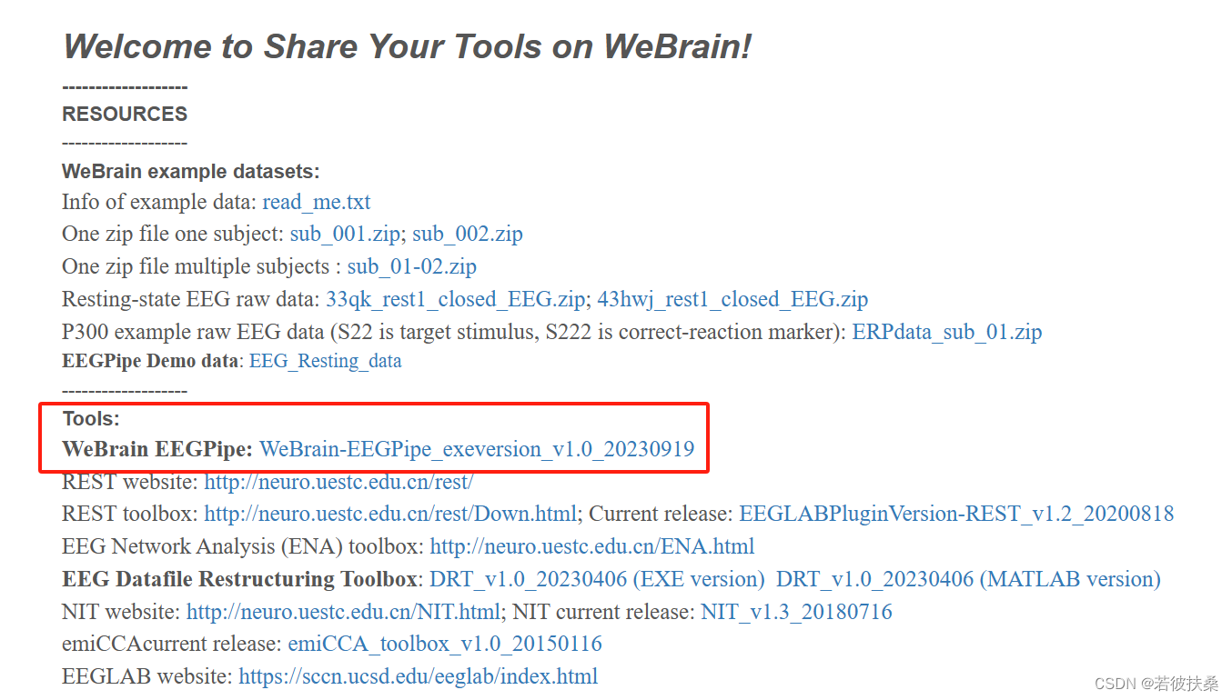
Task: Download NIT_v1.3_20180716 current release
Action: point(796,613)
